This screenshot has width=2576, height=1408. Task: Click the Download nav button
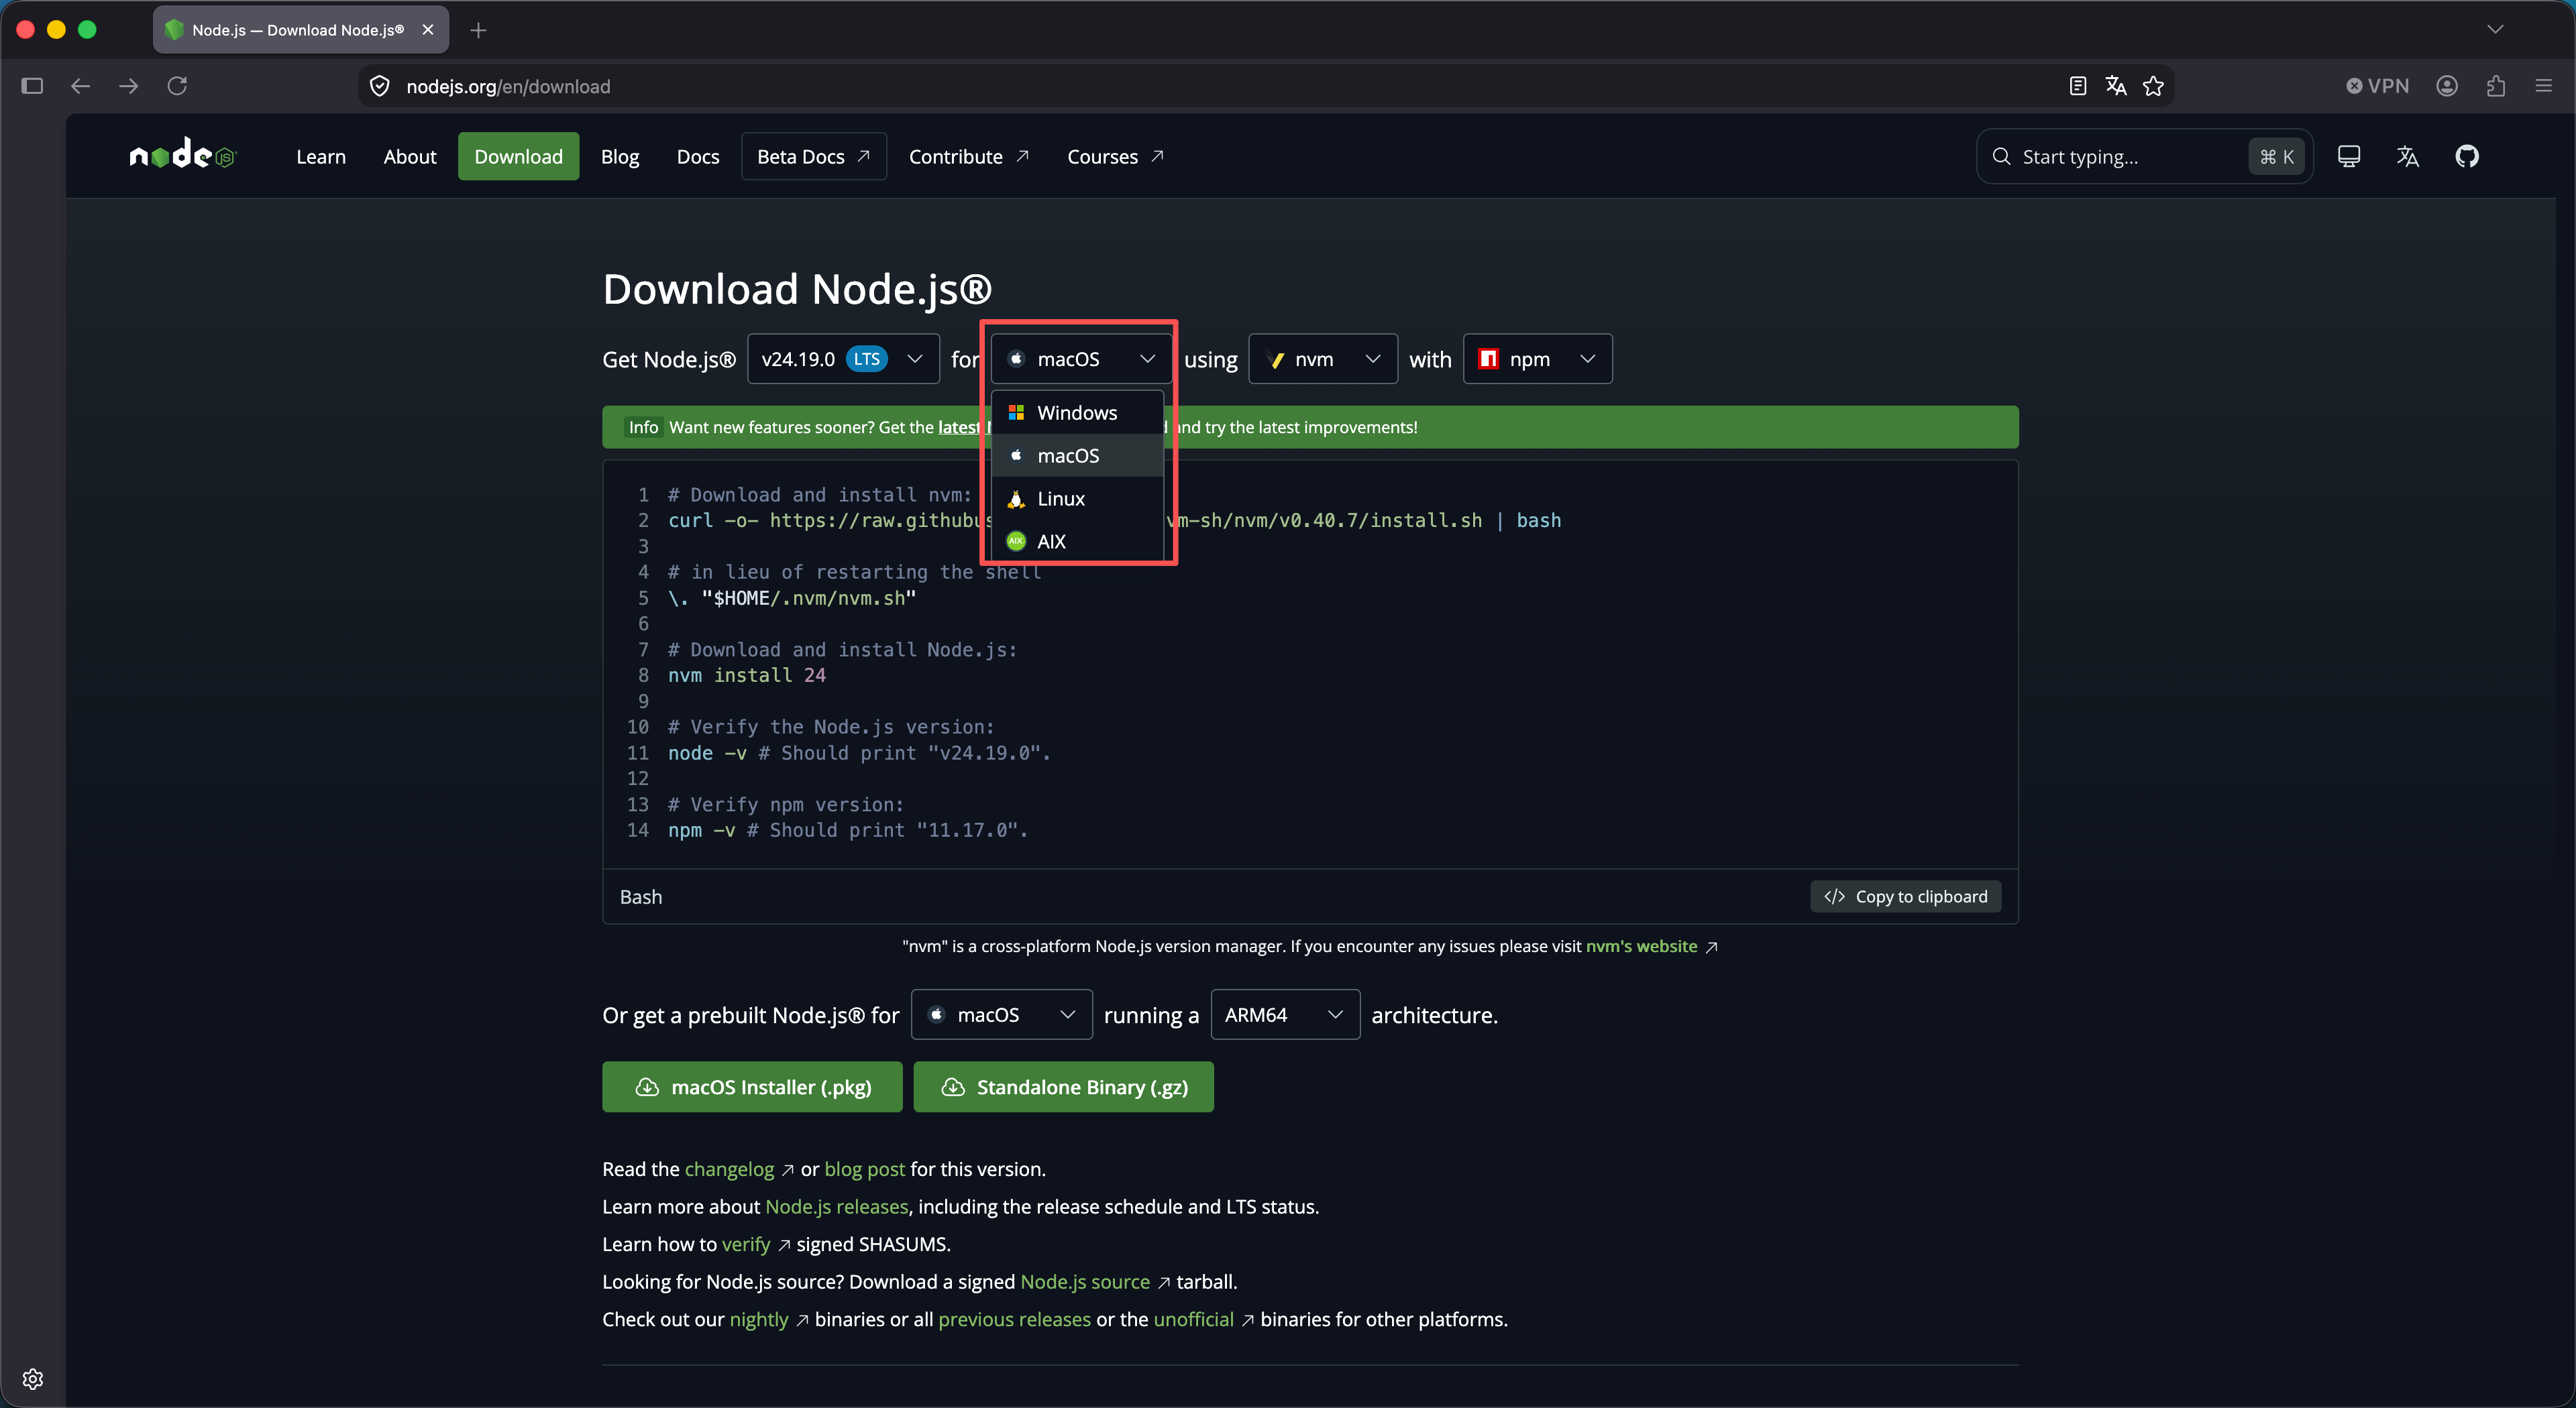click(x=518, y=156)
